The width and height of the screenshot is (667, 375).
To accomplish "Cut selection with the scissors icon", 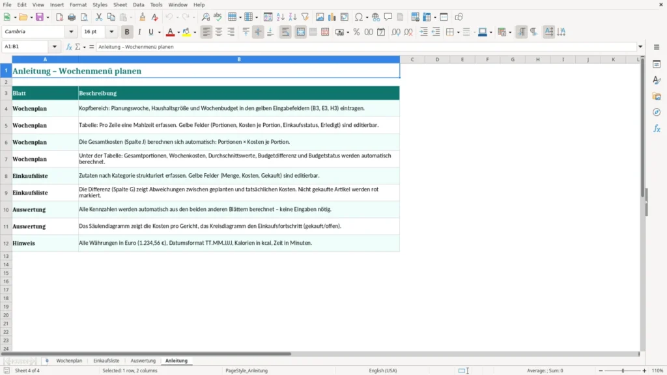I will pos(99,17).
